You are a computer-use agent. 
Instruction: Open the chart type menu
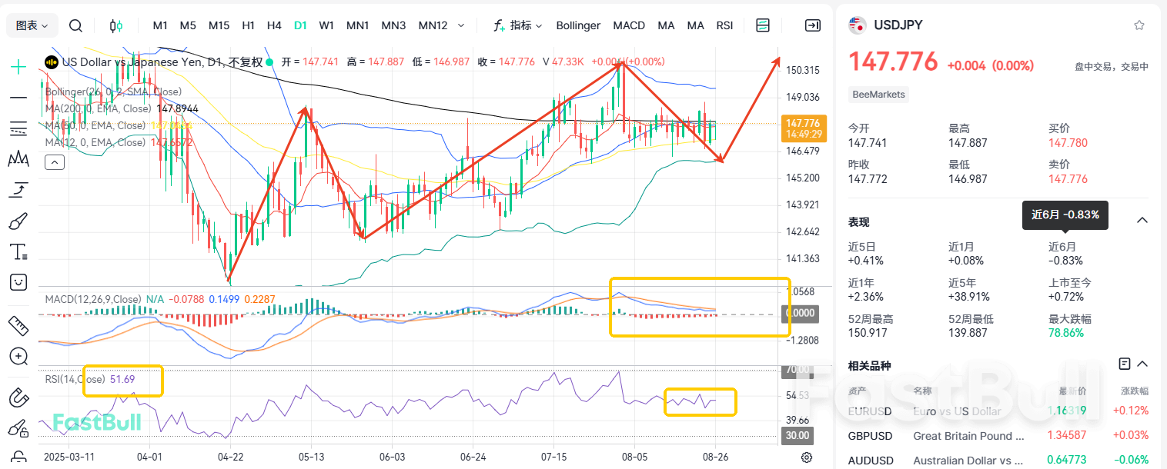(x=32, y=25)
